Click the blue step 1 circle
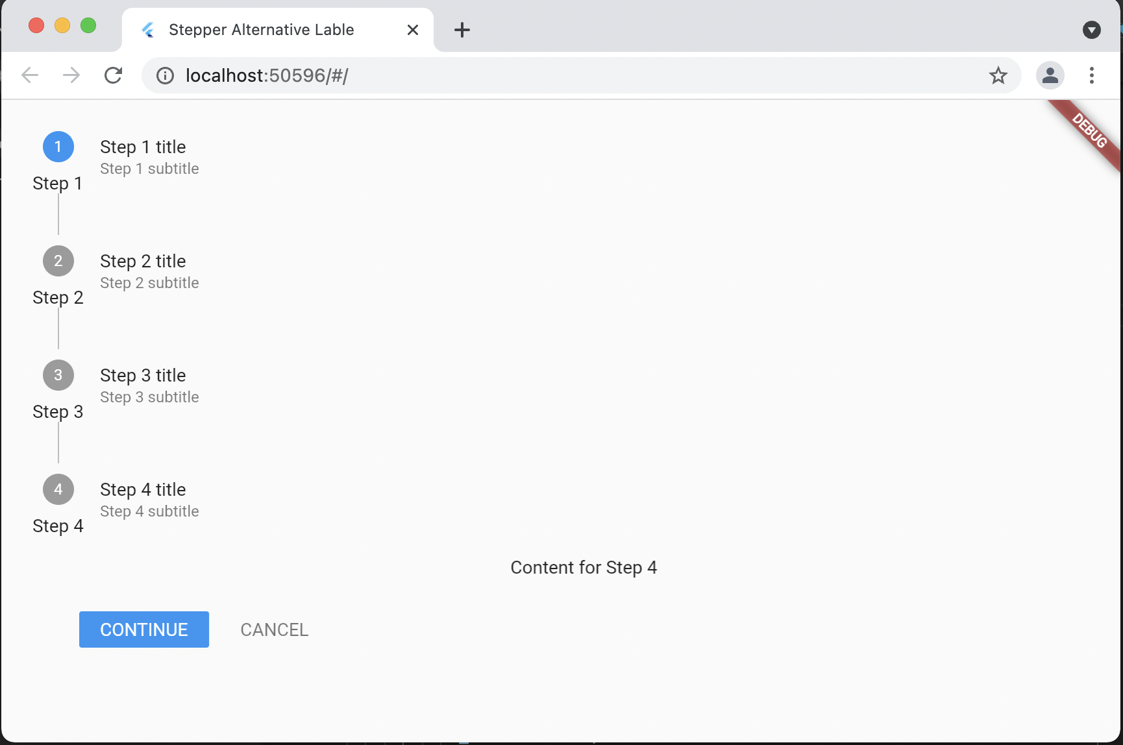 [58, 147]
